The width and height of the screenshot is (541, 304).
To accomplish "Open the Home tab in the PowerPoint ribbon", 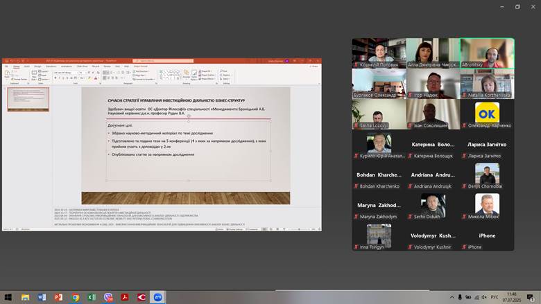I will click(17, 66).
